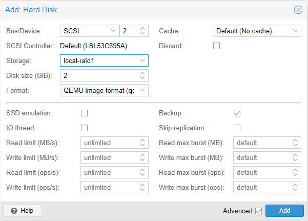Click the Disk size stepper arrows
The width and height of the screenshot is (308, 221).
click(x=142, y=76)
